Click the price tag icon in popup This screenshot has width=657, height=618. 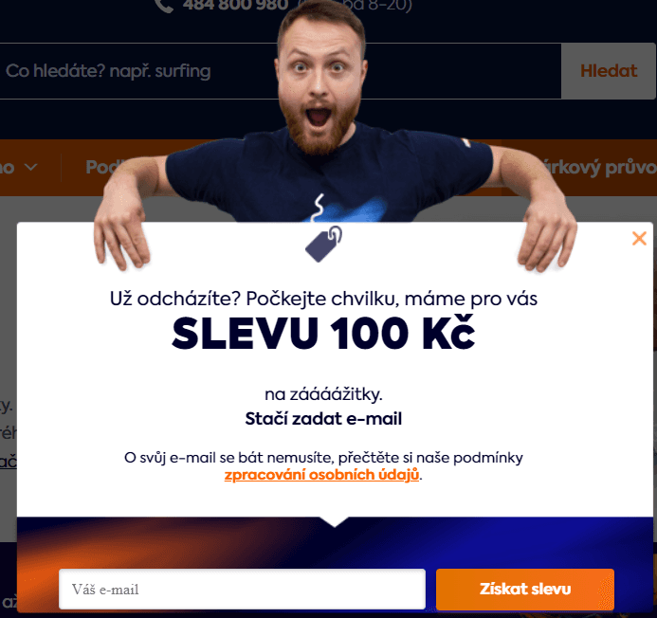pyautogui.click(x=323, y=244)
